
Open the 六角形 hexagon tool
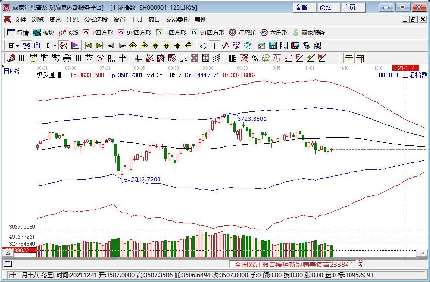click(274, 32)
